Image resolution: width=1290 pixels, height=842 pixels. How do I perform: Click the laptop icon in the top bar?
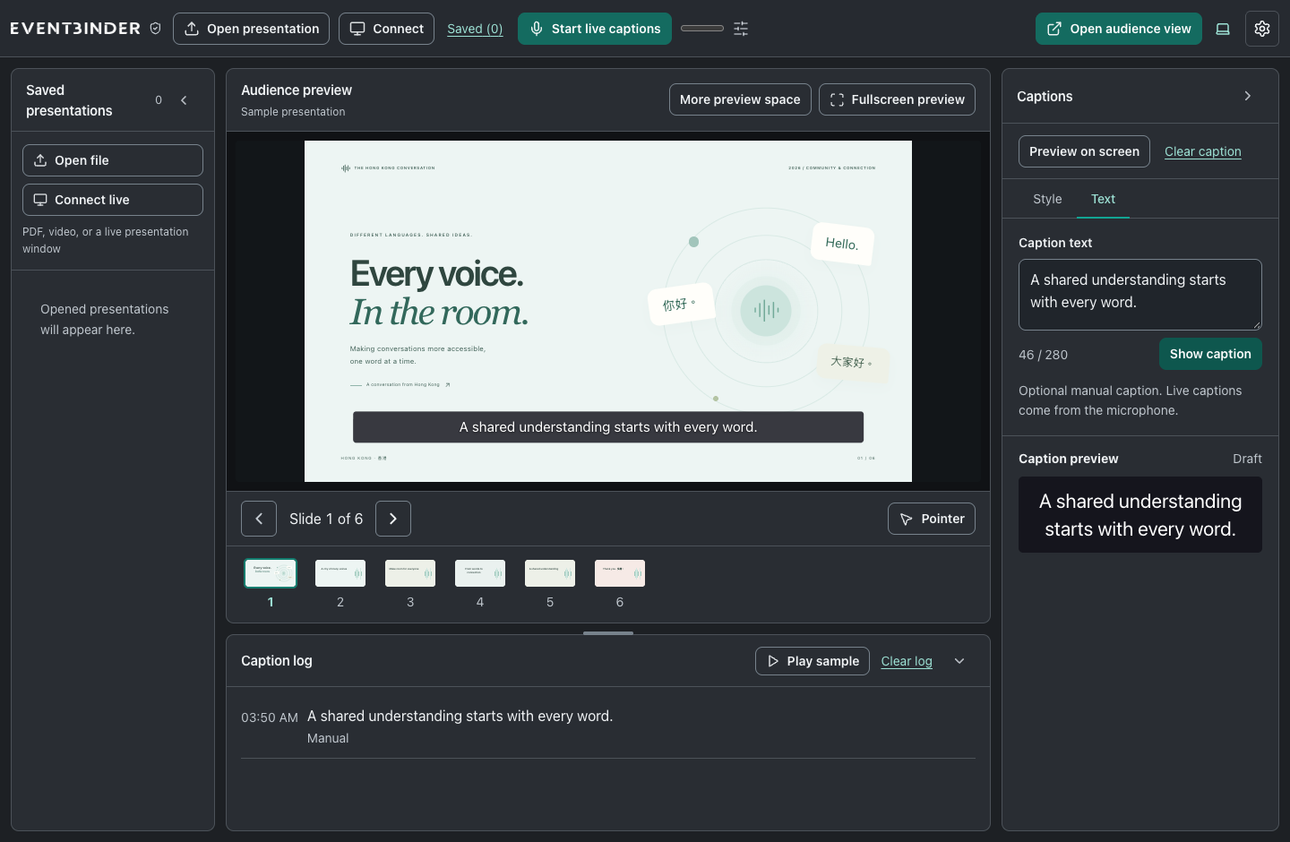[x=1223, y=29]
